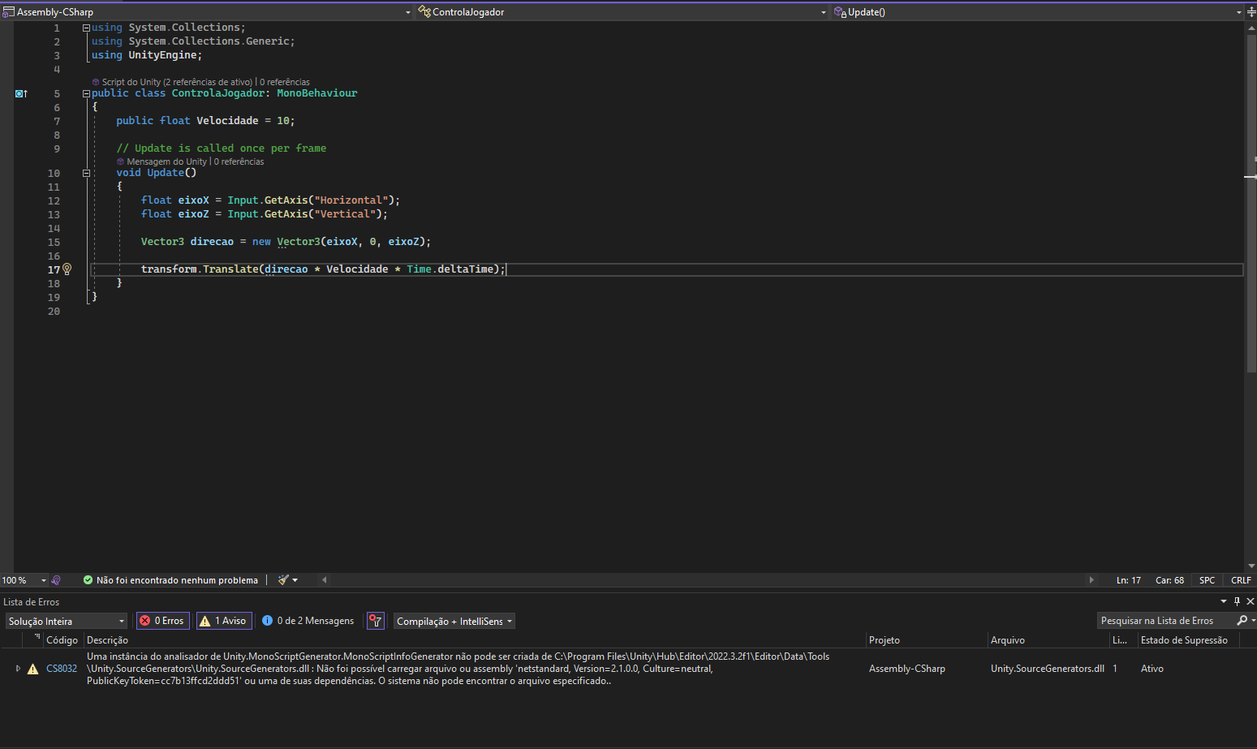Click the vertical scrollbar up arrow

pyautogui.click(x=1251, y=28)
